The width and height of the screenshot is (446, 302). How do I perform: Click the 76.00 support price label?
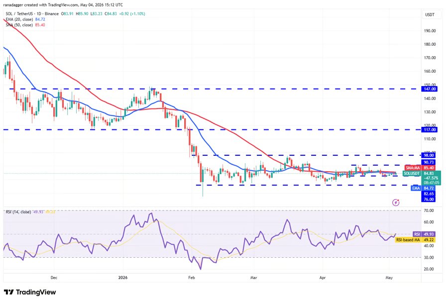click(429, 200)
